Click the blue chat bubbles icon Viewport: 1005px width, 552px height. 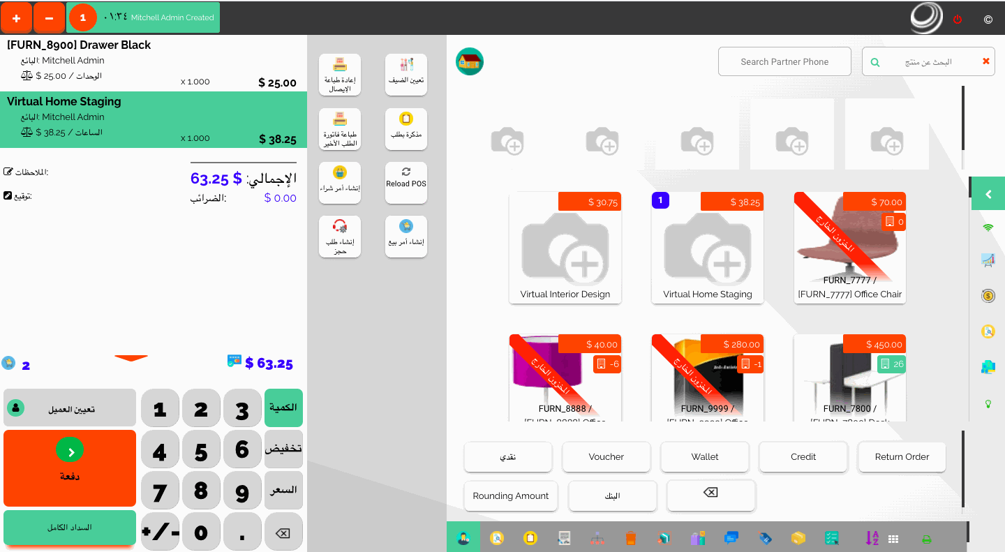(x=731, y=538)
